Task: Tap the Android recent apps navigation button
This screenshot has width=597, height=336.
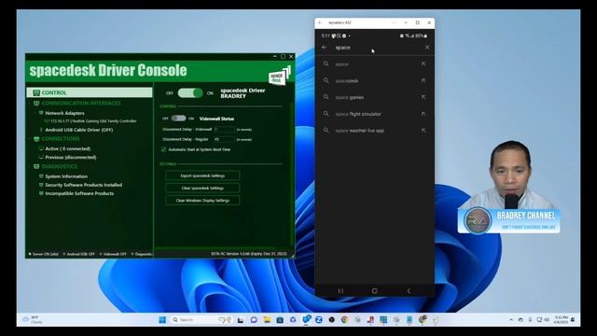Action: click(340, 290)
